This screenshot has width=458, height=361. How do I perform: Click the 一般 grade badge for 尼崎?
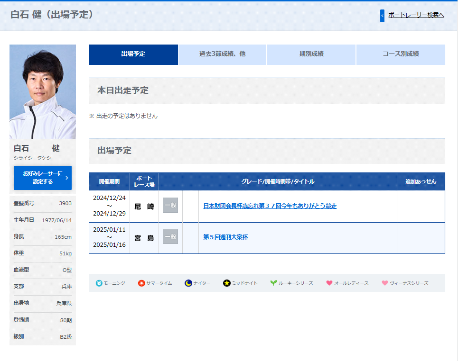[170, 206]
